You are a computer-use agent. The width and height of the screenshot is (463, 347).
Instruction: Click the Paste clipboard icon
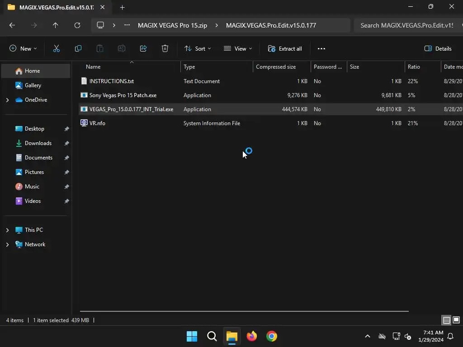click(x=100, y=49)
